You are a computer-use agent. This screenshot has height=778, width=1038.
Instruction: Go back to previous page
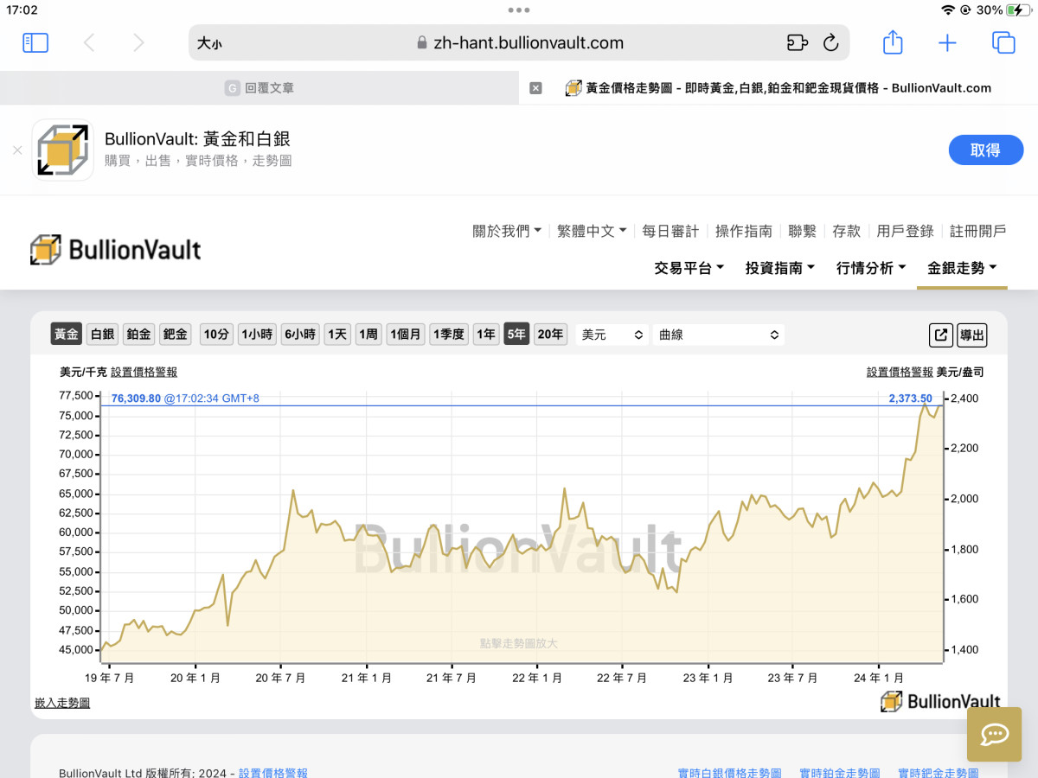(88, 42)
